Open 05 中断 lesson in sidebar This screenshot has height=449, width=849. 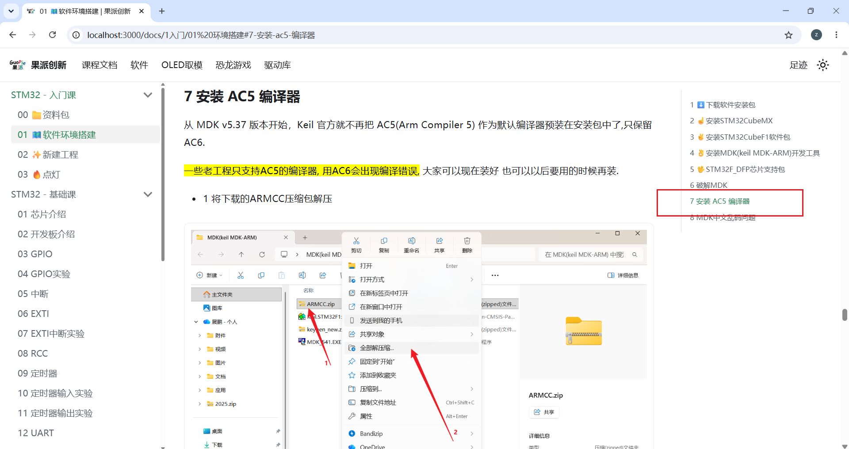[x=85, y=294]
